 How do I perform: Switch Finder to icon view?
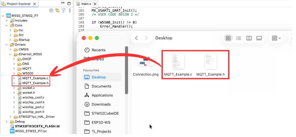pos(228,38)
